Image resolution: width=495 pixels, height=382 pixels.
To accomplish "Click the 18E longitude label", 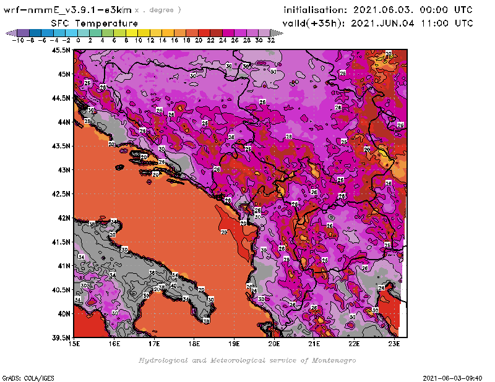I will coord(194,344).
